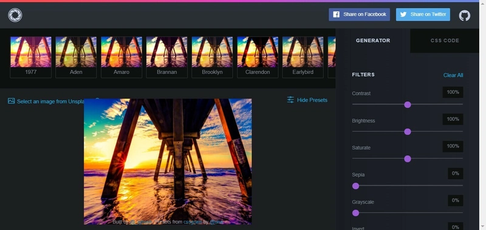
Task: Select the Clarendon preset filter
Action: (258, 57)
